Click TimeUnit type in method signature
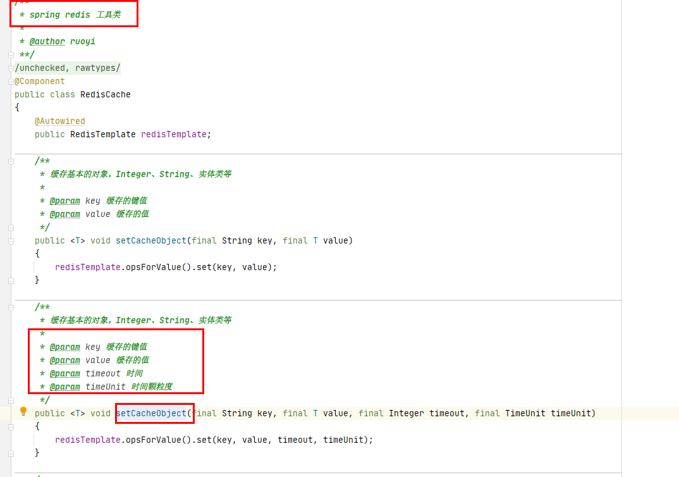679x477 pixels. click(x=525, y=413)
